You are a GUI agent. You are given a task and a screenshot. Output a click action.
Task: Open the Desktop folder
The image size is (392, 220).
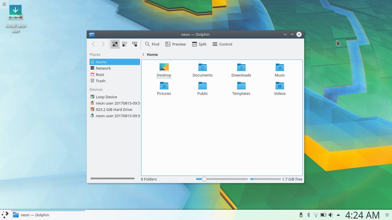(164, 70)
